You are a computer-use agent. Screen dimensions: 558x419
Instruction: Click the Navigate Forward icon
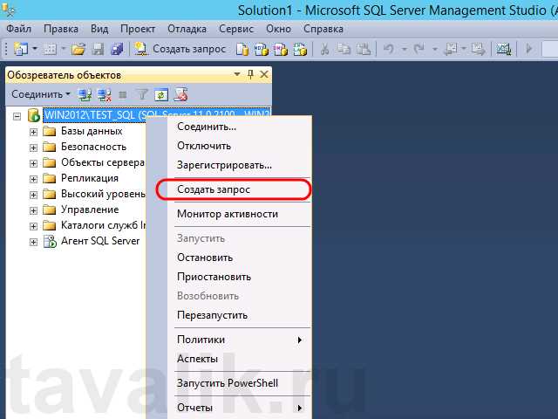click(478, 49)
